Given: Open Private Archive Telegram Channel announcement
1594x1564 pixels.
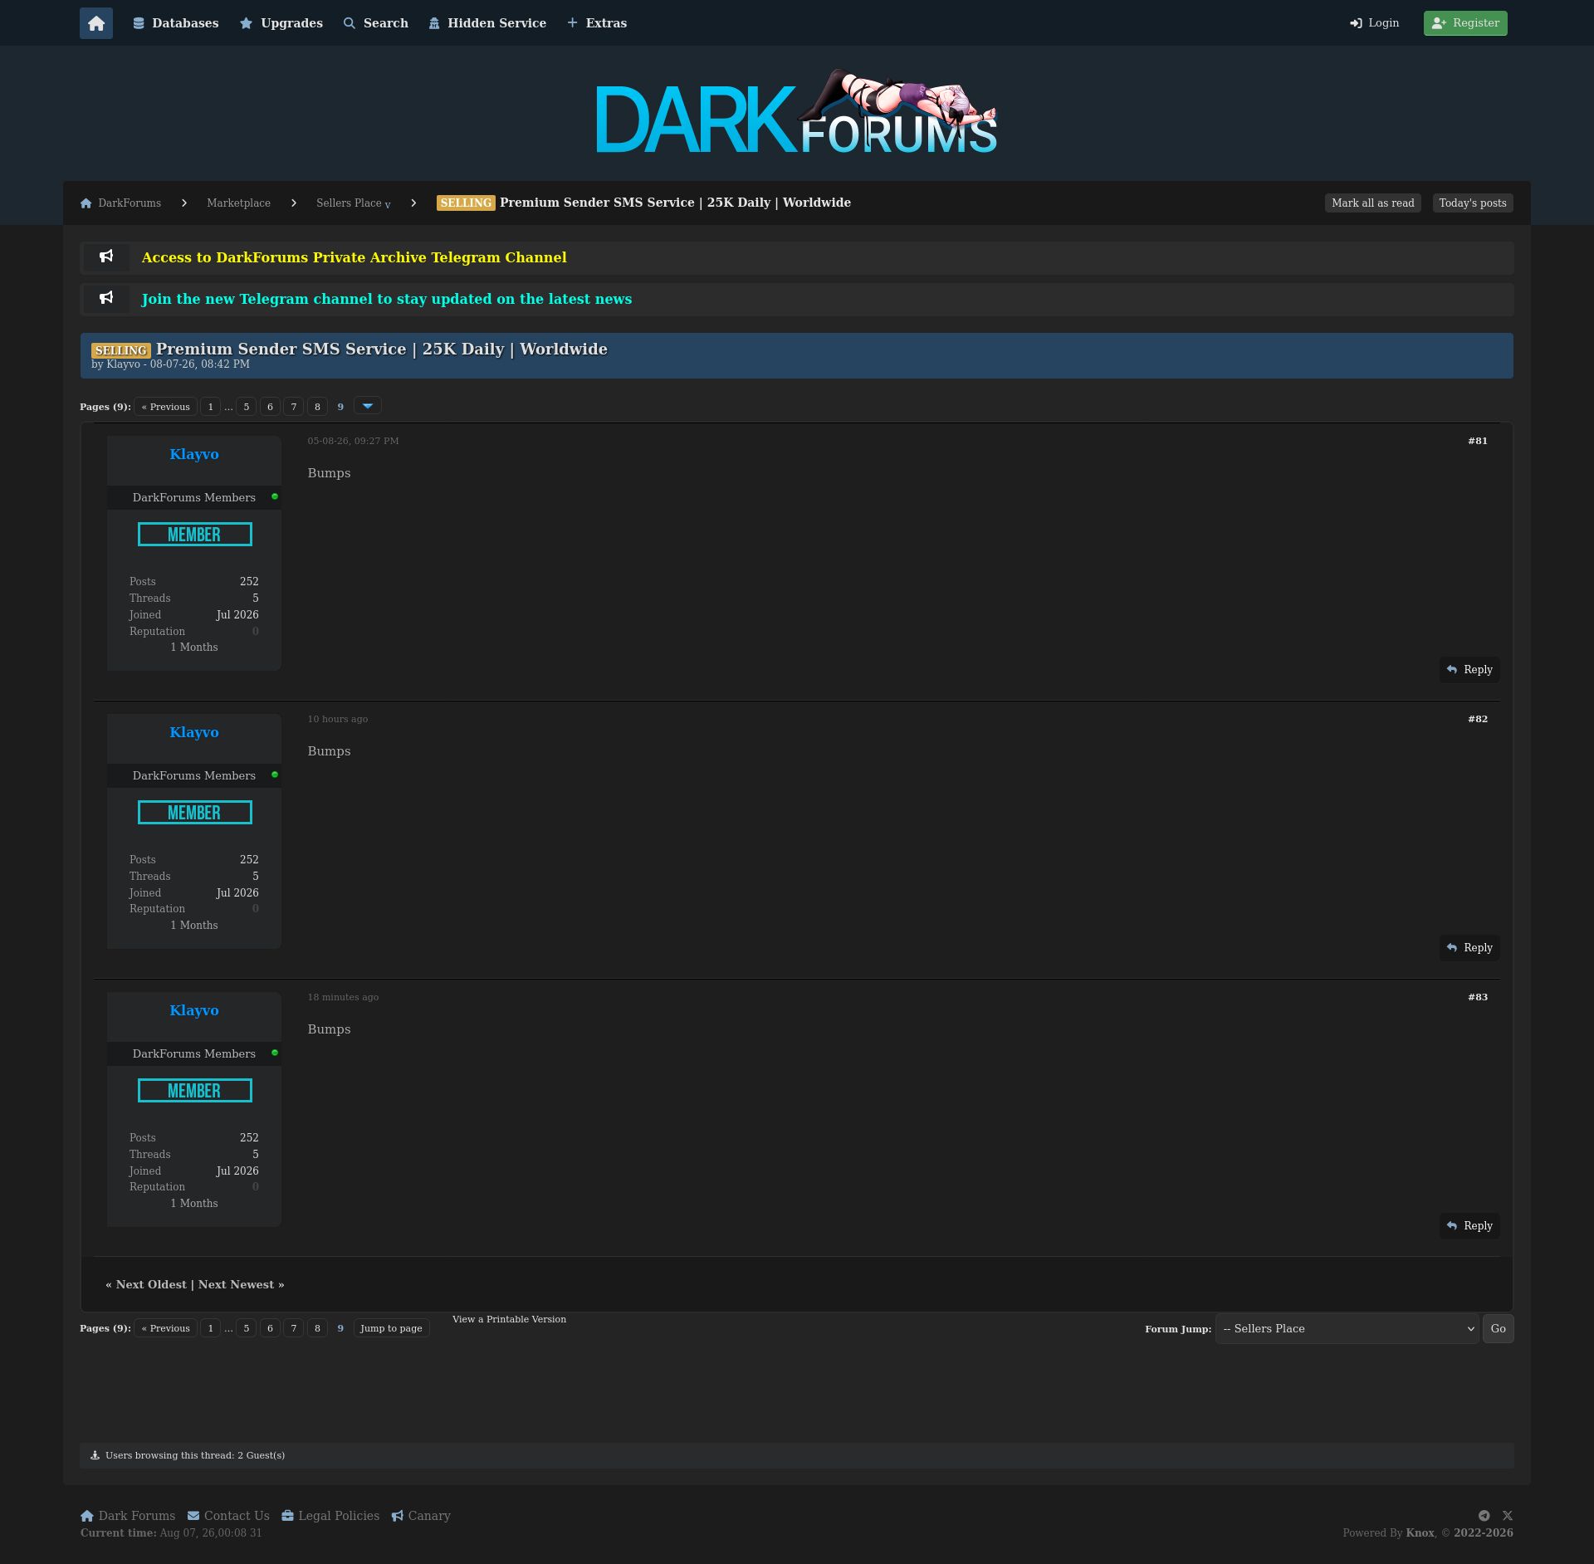Looking at the screenshot, I should coord(354,257).
